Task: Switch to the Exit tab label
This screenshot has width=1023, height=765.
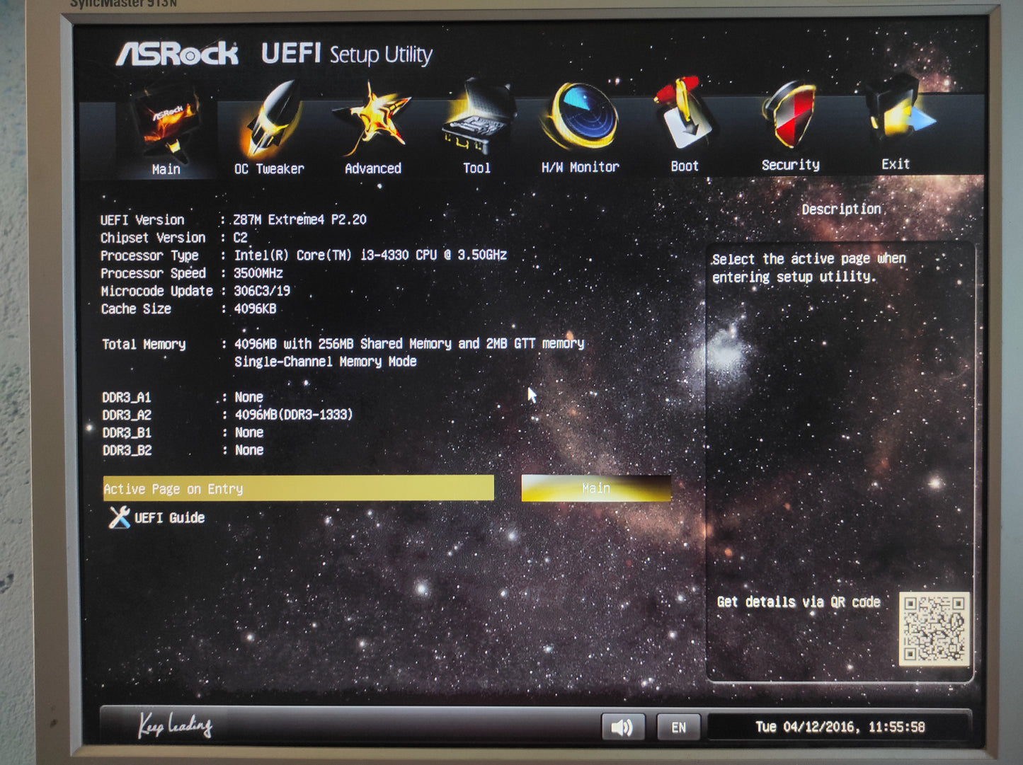Action: click(896, 164)
